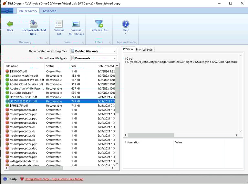Click the heart icon in the status bar
The height and width of the screenshot is (184, 248).
22,179
